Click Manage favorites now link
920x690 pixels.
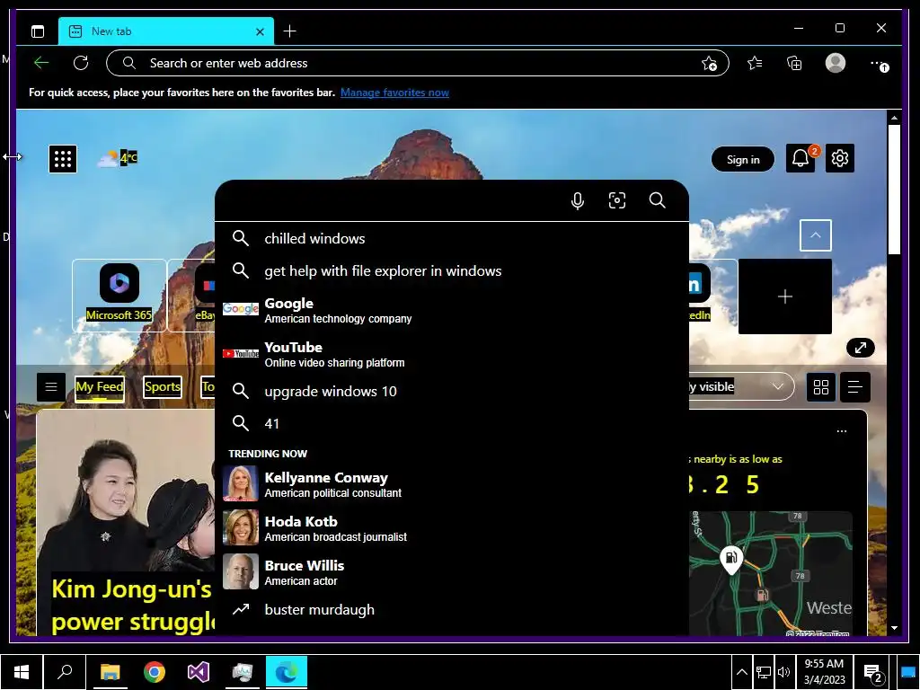tap(394, 93)
